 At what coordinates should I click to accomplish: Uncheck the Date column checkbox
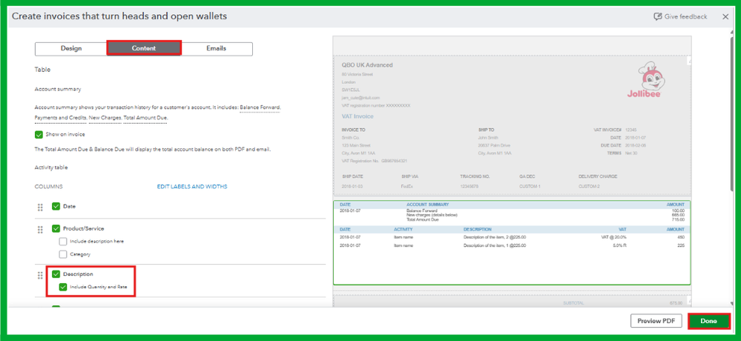(56, 206)
